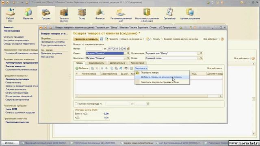Click Возврат товаров другого качества button
The height and width of the screenshot is (146, 260).
click(x=181, y=39)
